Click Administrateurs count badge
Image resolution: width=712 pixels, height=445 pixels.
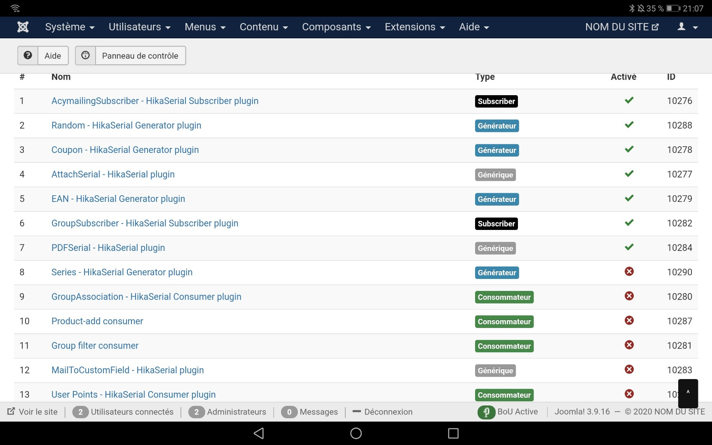click(197, 412)
